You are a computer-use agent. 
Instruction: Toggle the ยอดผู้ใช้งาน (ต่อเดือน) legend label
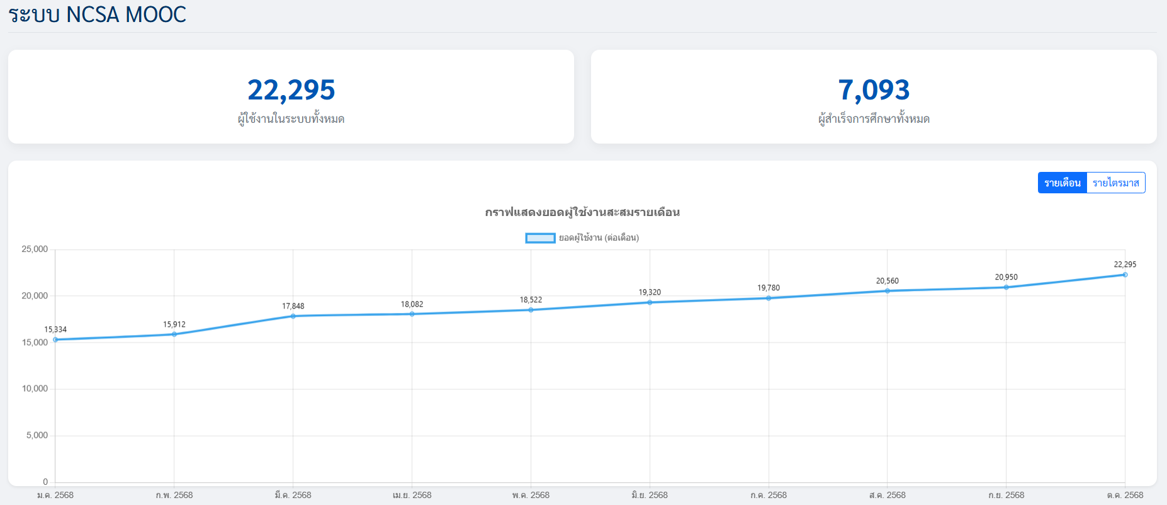pyautogui.click(x=599, y=238)
